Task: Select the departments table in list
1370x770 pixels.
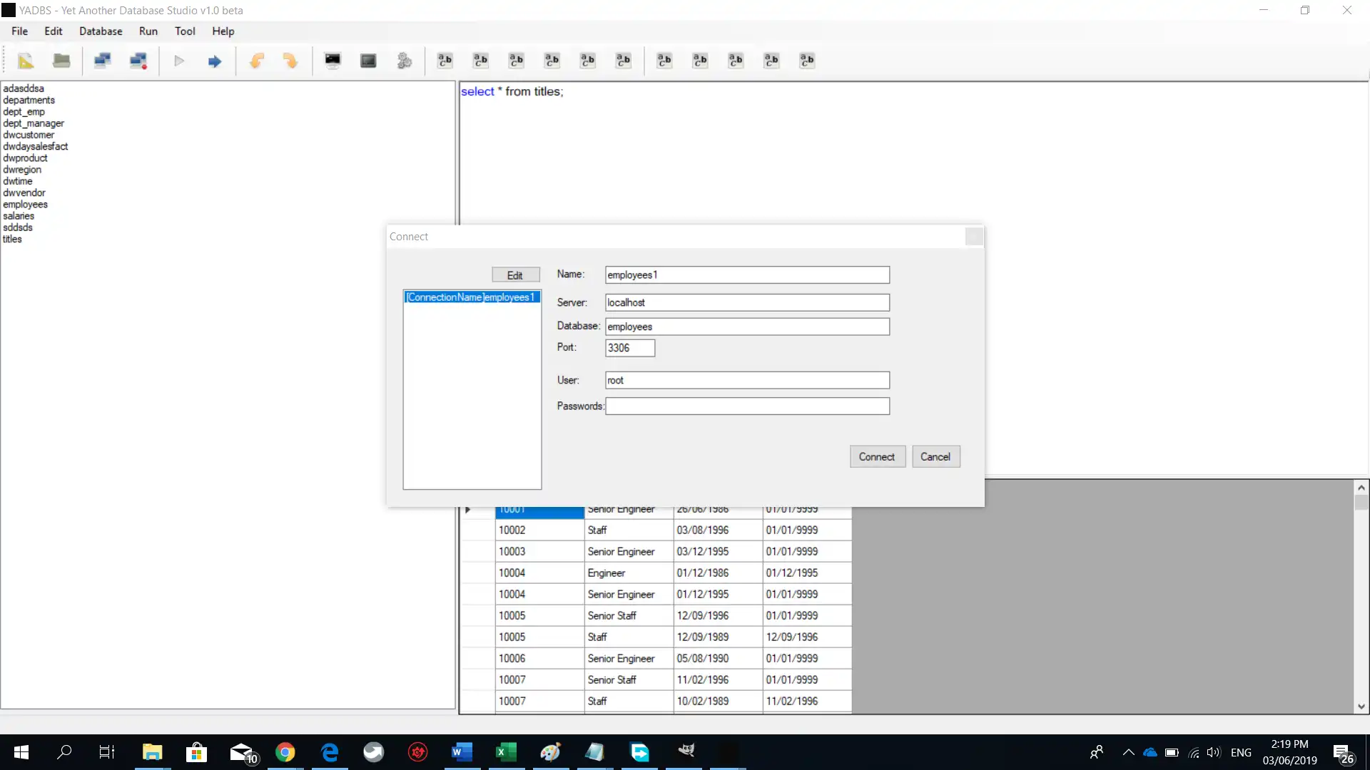Action: 29,101
